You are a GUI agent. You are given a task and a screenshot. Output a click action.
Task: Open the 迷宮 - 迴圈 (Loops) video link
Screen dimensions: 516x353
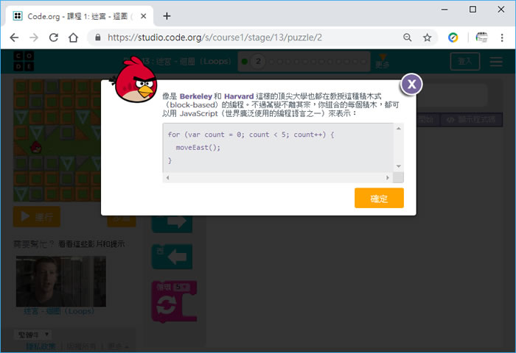click(59, 311)
